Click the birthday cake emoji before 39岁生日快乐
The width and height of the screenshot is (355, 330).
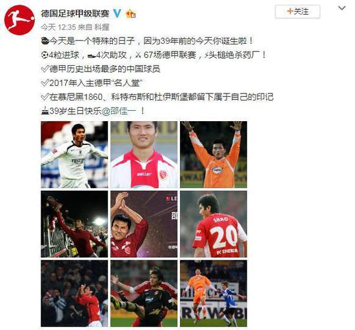tap(45, 111)
